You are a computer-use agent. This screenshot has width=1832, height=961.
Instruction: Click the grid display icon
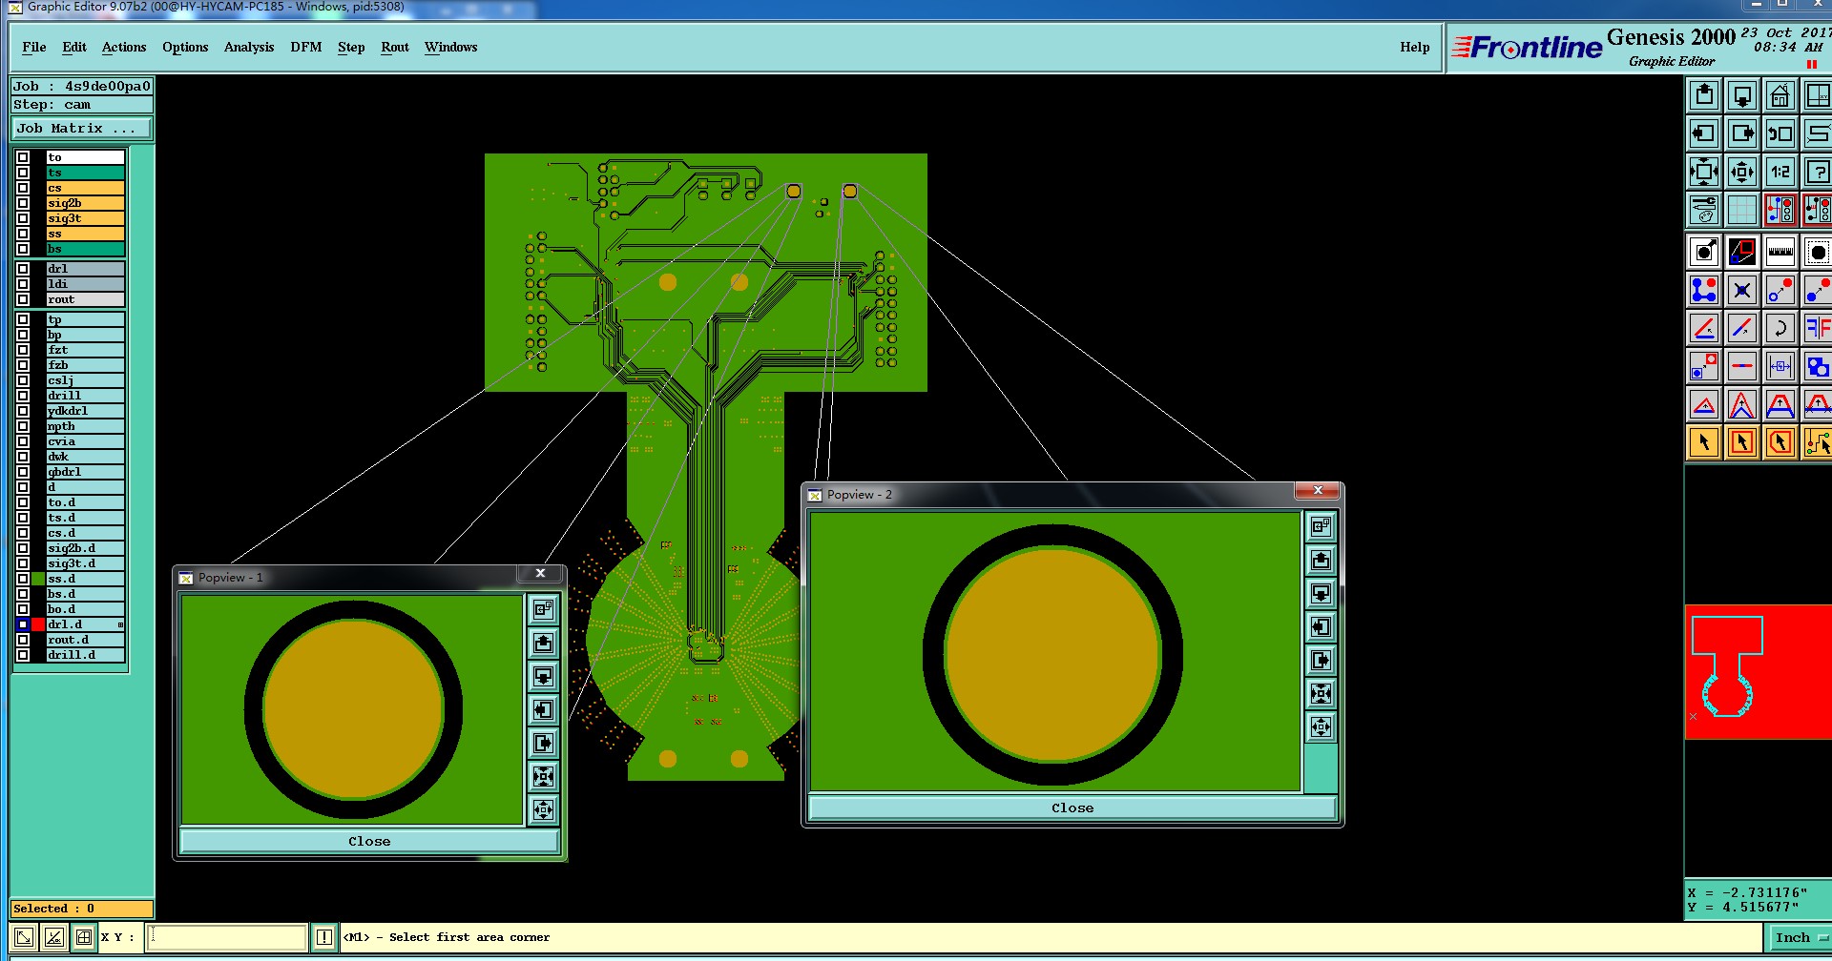click(x=1742, y=210)
